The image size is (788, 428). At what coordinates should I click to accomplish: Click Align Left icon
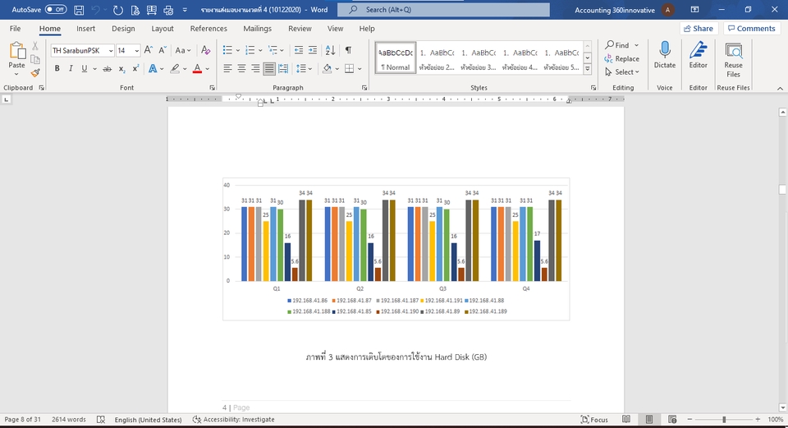coord(227,69)
